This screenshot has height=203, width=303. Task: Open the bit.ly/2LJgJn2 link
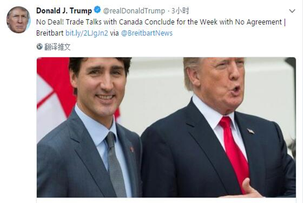click(87, 33)
